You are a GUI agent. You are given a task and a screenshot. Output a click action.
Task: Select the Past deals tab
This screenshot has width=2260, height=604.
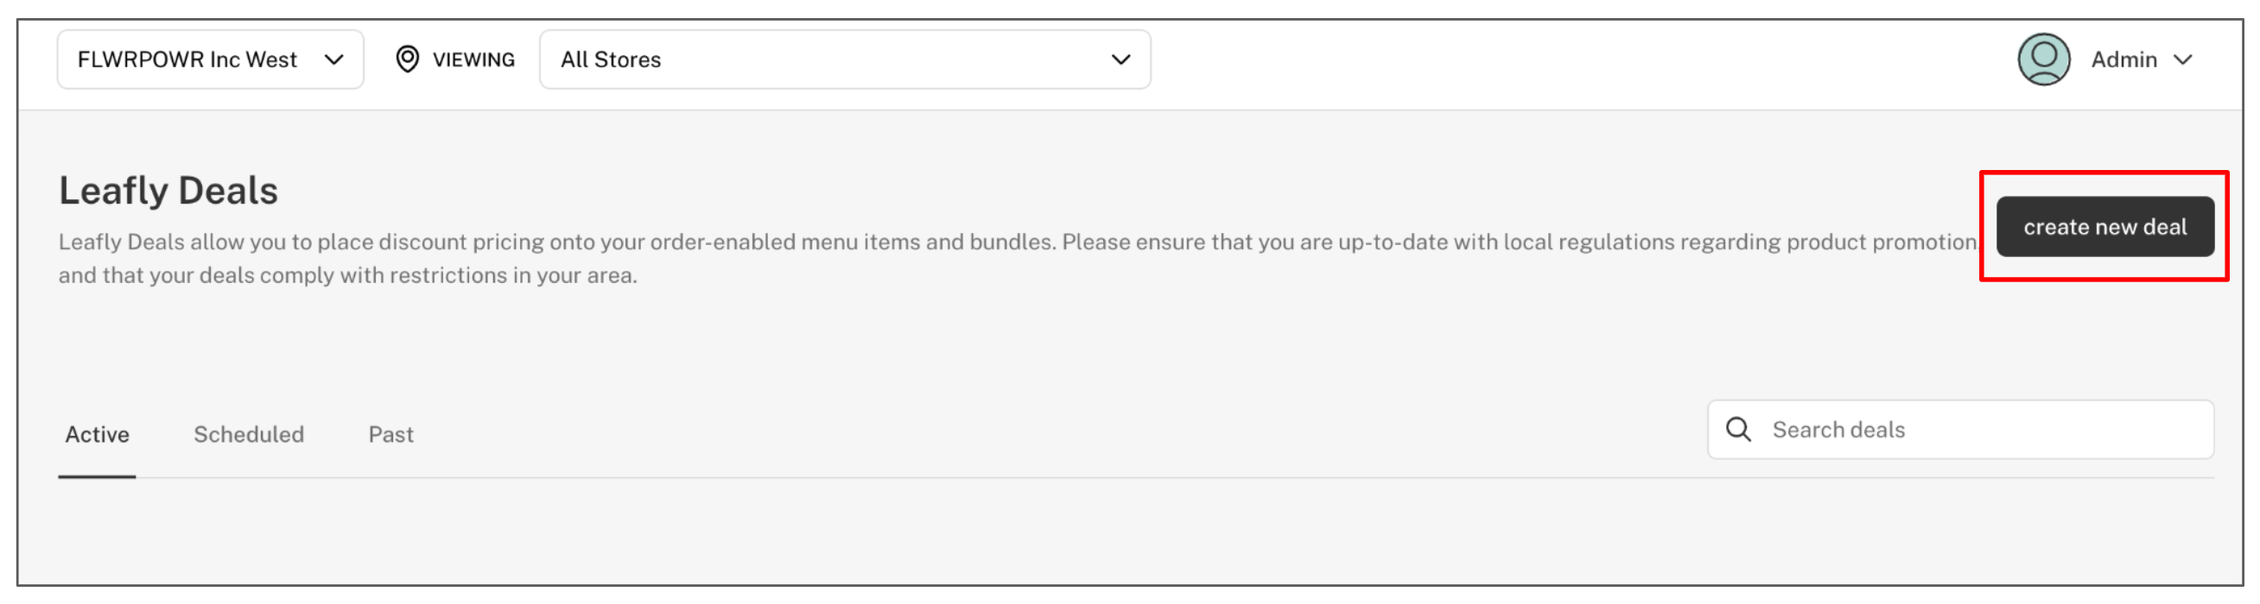point(390,435)
